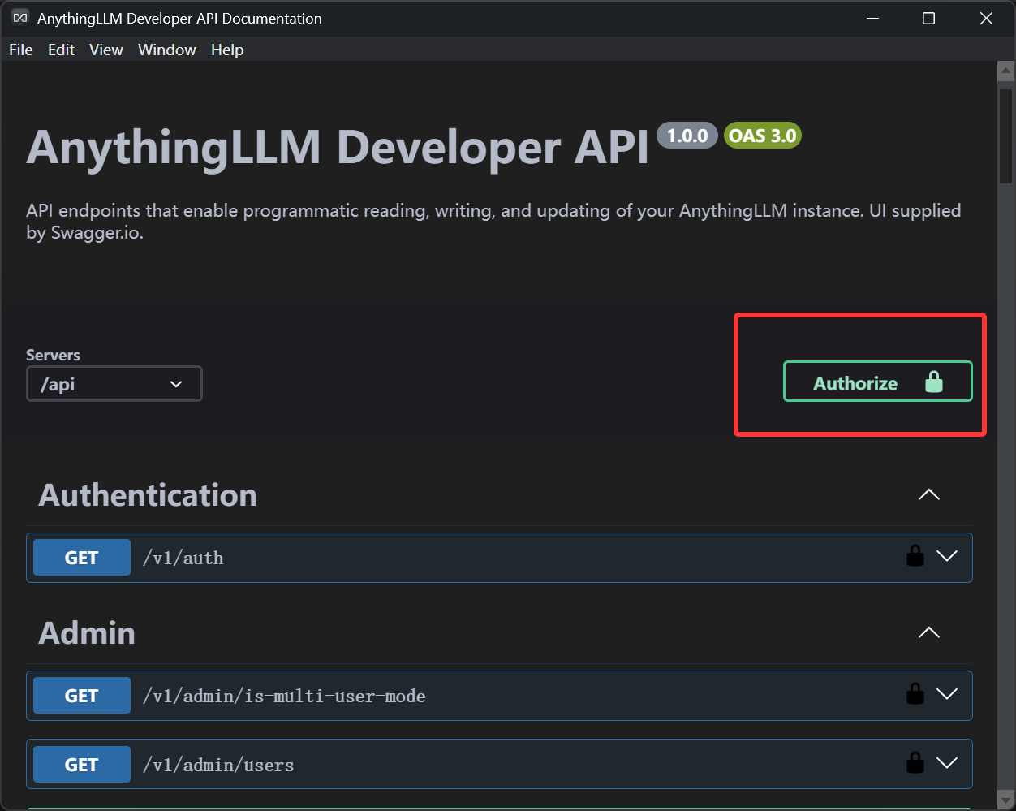The height and width of the screenshot is (811, 1016).
Task: Click the scrollbar down arrow
Action: pos(1006,800)
